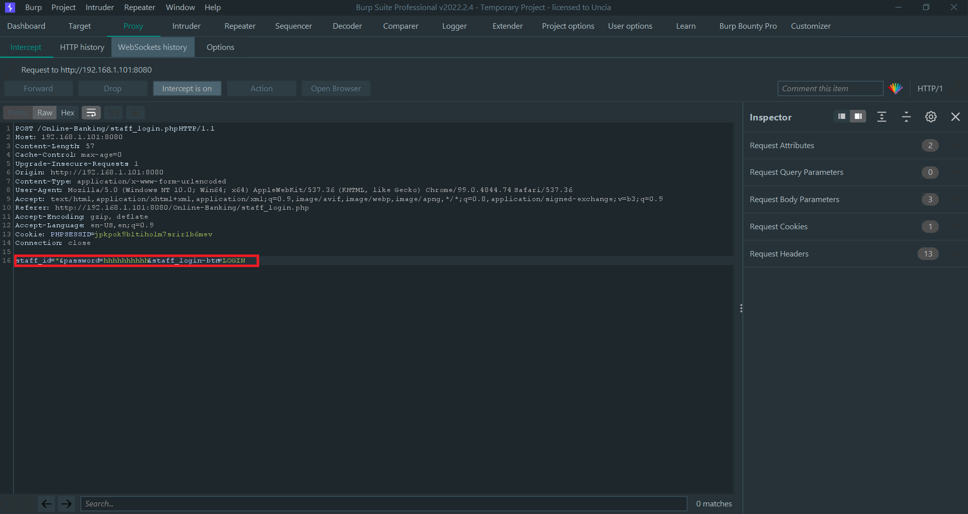Switch to the Repeater tool tab
This screenshot has width=968, height=514.
pyautogui.click(x=240, y=26)
